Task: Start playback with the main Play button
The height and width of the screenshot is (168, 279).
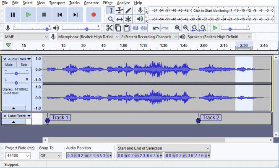Action: [x=29, y=15]
